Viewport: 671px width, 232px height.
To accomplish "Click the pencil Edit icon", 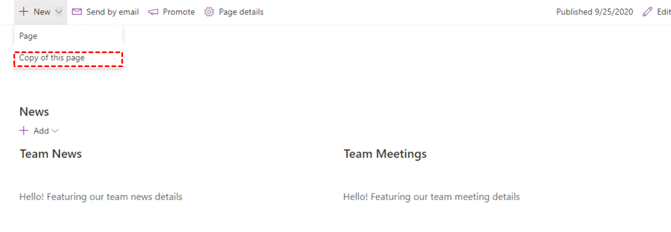I will (x=648, y=12).
